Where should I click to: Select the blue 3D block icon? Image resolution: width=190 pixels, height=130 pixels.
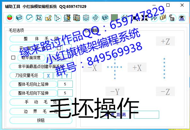pos(20,18)
